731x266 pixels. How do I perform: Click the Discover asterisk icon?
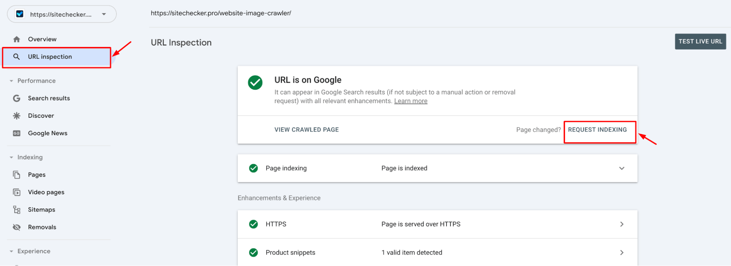(16, 116)
